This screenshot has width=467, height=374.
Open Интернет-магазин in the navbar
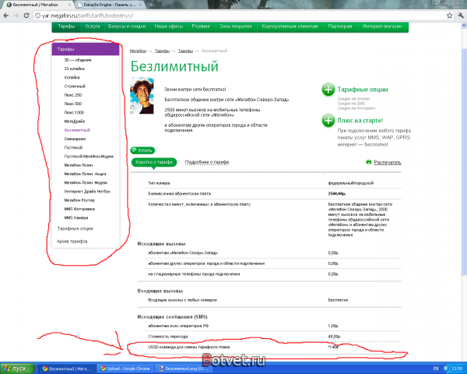tap(382, 26)
